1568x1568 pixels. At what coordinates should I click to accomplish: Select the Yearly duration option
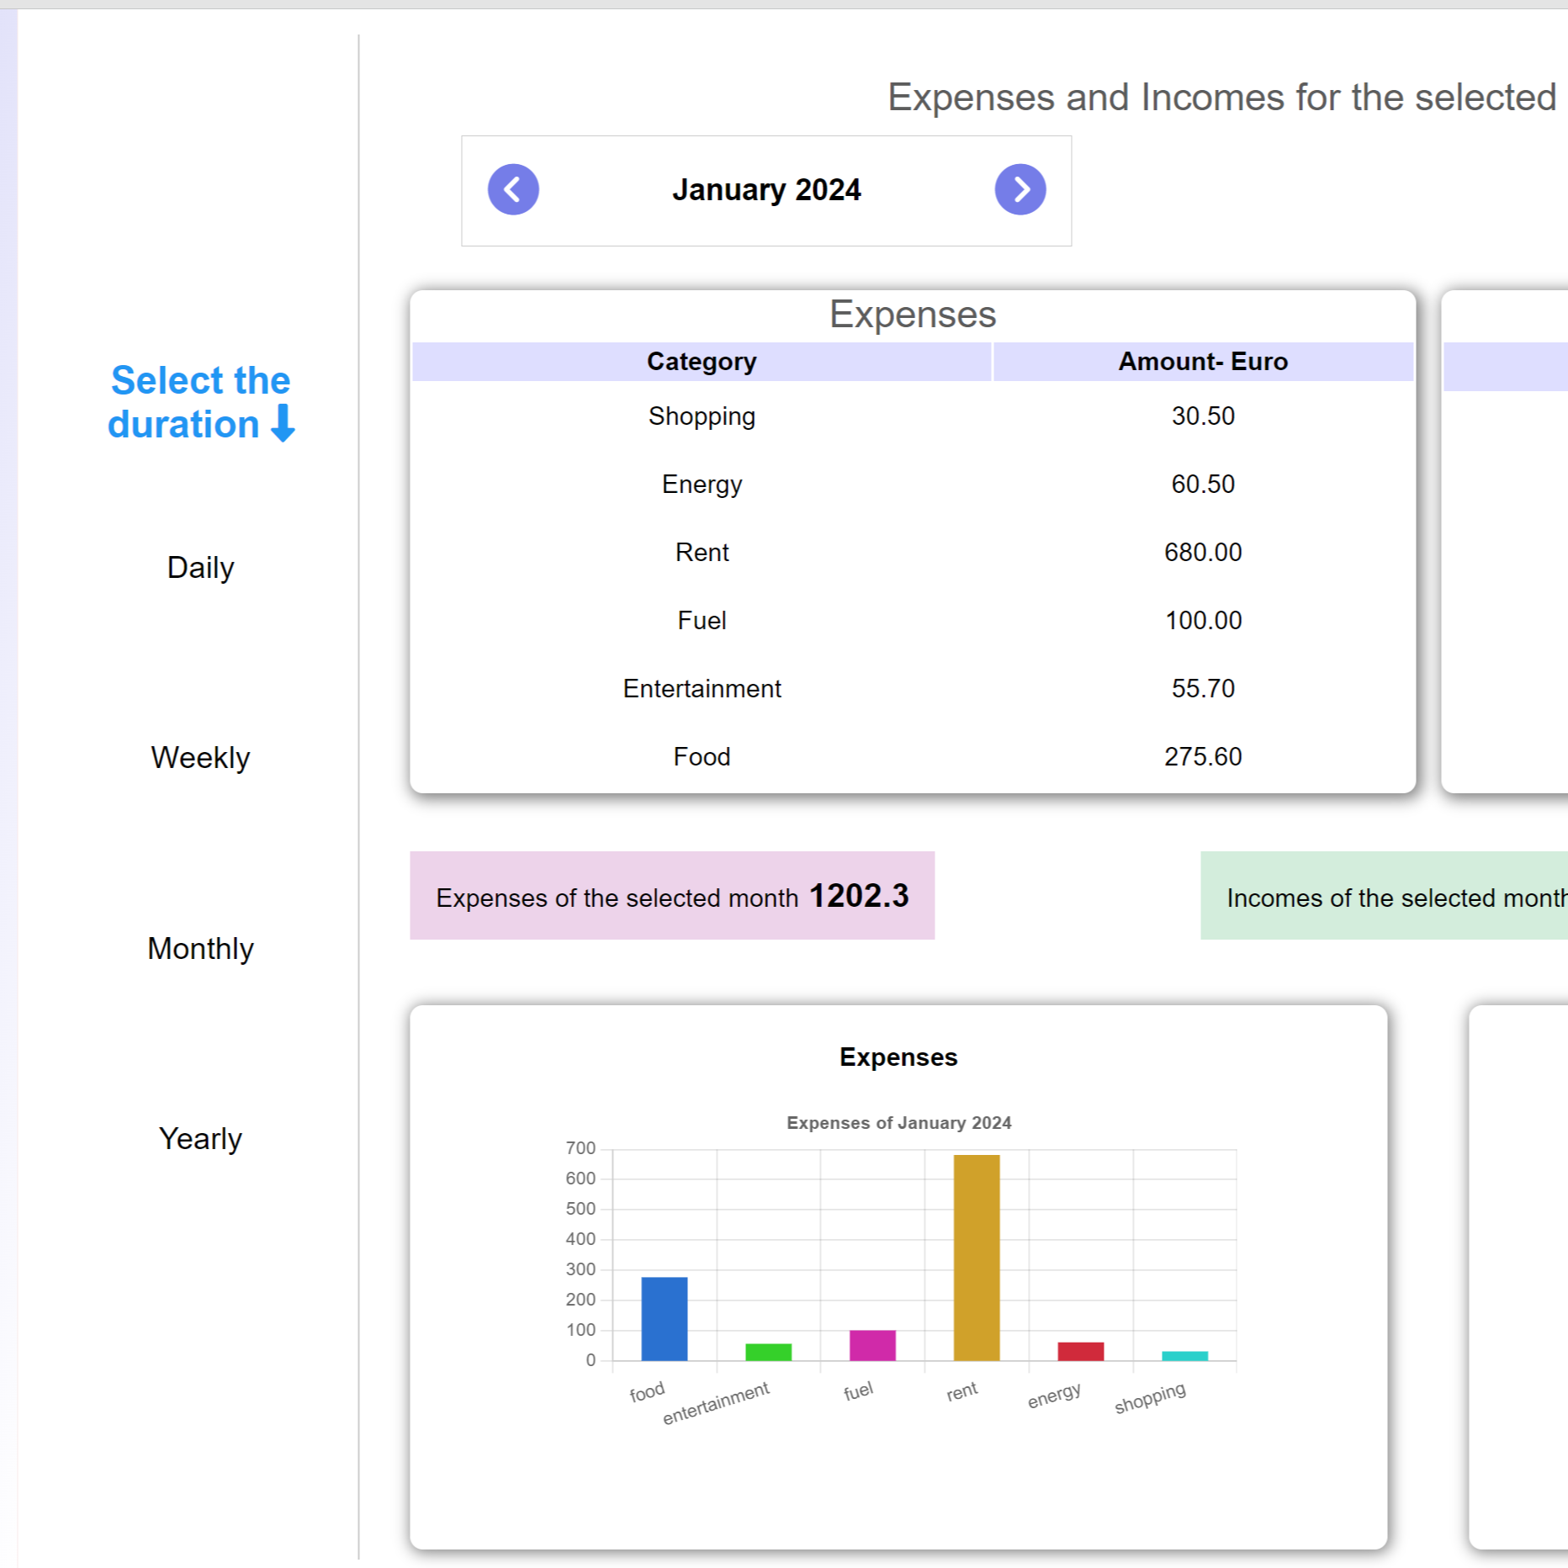(x=200, y=1138)
